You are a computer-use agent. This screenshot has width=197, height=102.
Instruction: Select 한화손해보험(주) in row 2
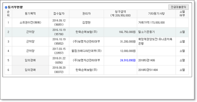[x=87, y=32]
